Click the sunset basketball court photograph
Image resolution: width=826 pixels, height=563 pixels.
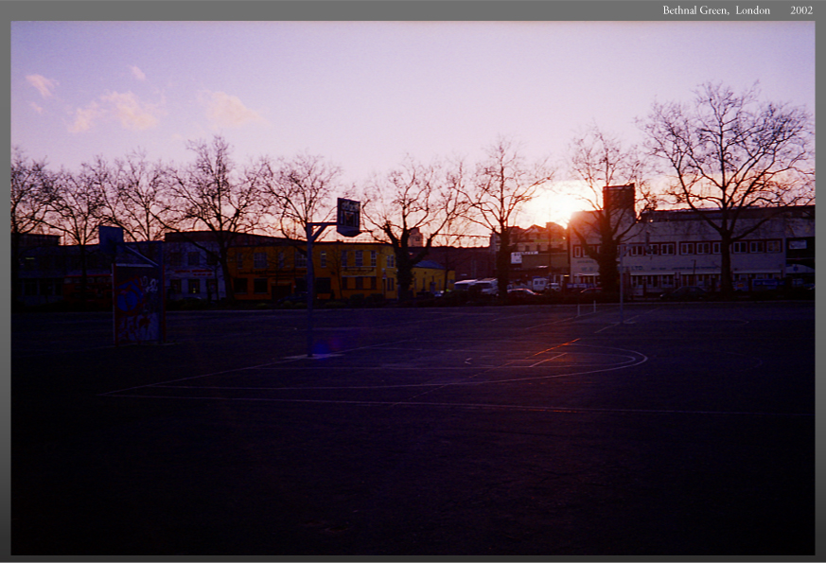[x=413, y=288]
